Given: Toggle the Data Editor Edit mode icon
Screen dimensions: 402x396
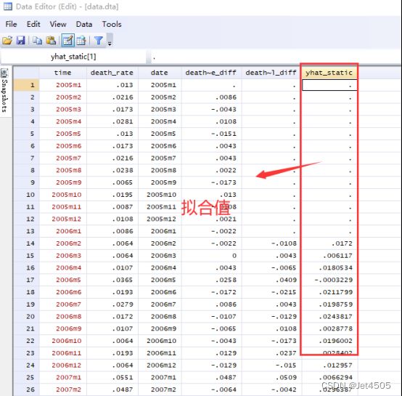Looking at the screenshot, I should pos(68,40).
